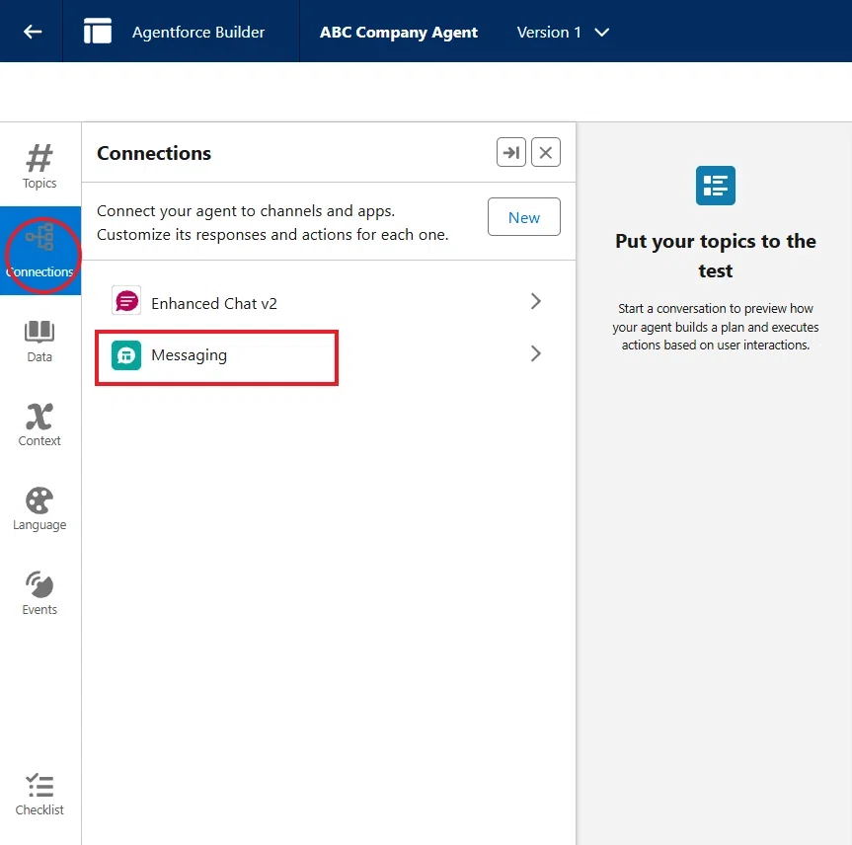The image size is (852, 845).
Task: Go back using the left arrow
Action: coord(32,32)
